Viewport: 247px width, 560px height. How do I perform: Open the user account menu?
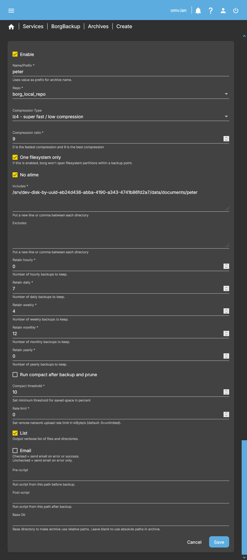coord(223,11)
